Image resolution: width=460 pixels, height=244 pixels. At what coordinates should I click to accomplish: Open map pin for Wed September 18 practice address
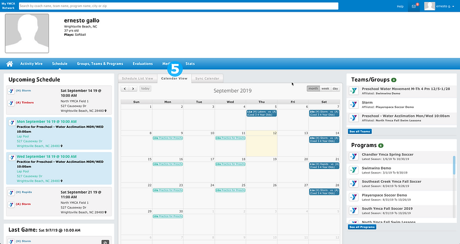click(x=62, y=181)
